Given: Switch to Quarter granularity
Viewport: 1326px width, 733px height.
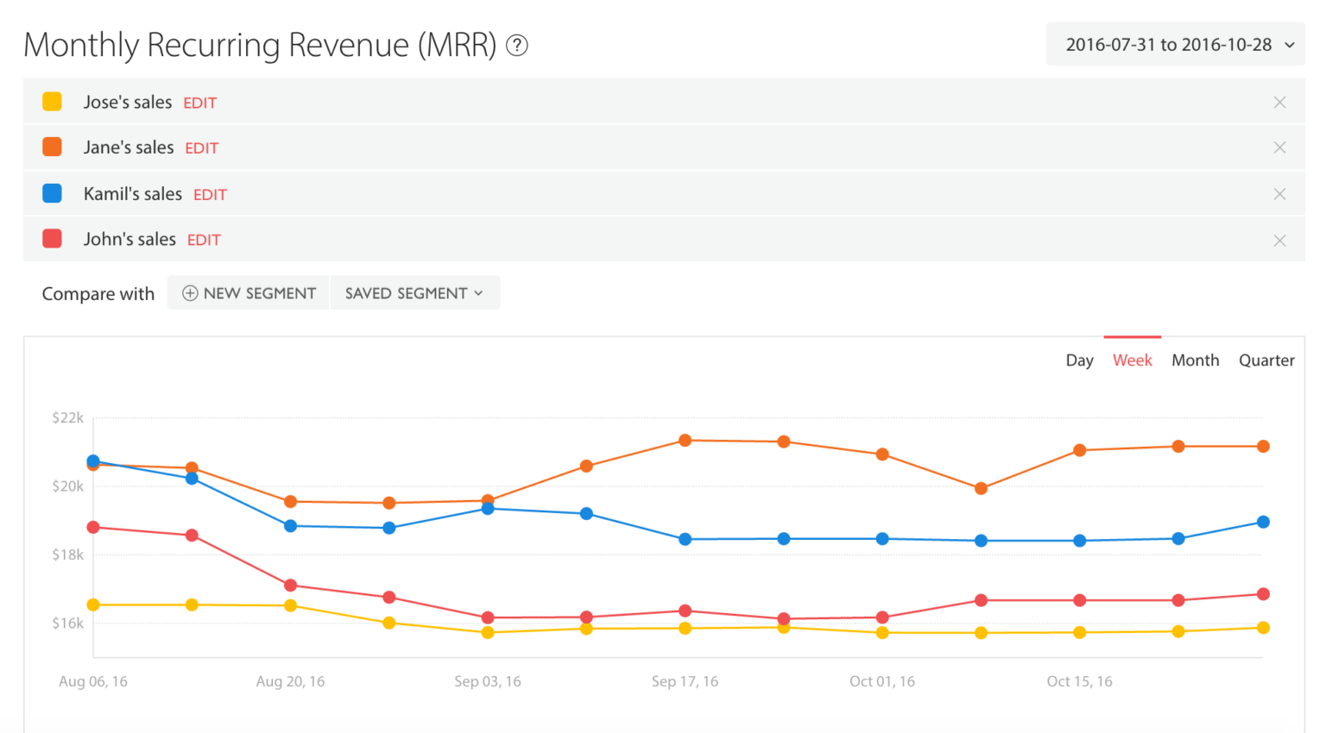Looking at the screenshot, I should [1266, 360].
